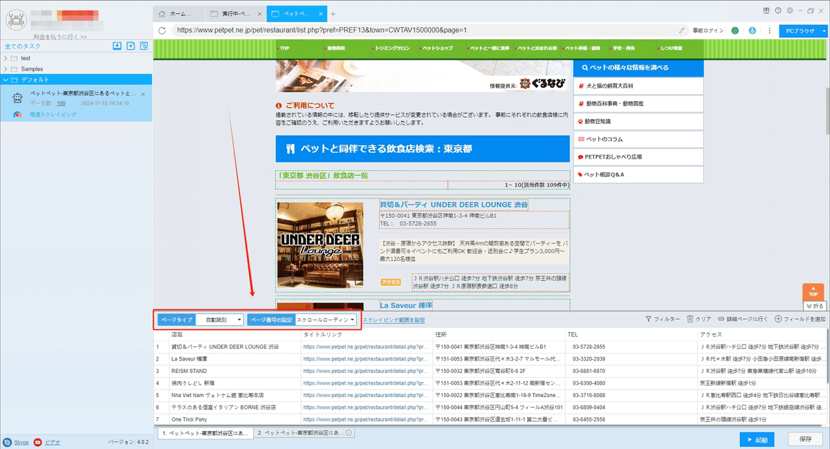Click 詳細ページに行く link icon
This screenshot has width=830, height=449.
[721, 319]
